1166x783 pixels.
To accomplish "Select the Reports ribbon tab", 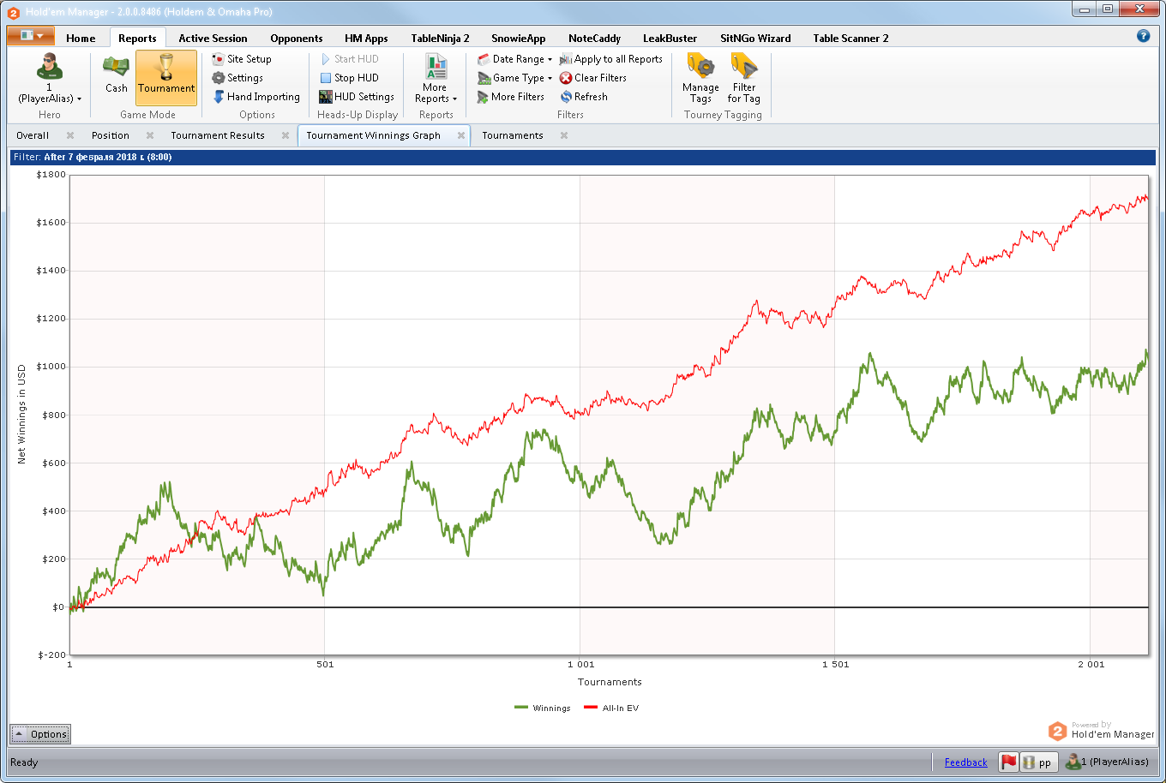I will point(137,38).
